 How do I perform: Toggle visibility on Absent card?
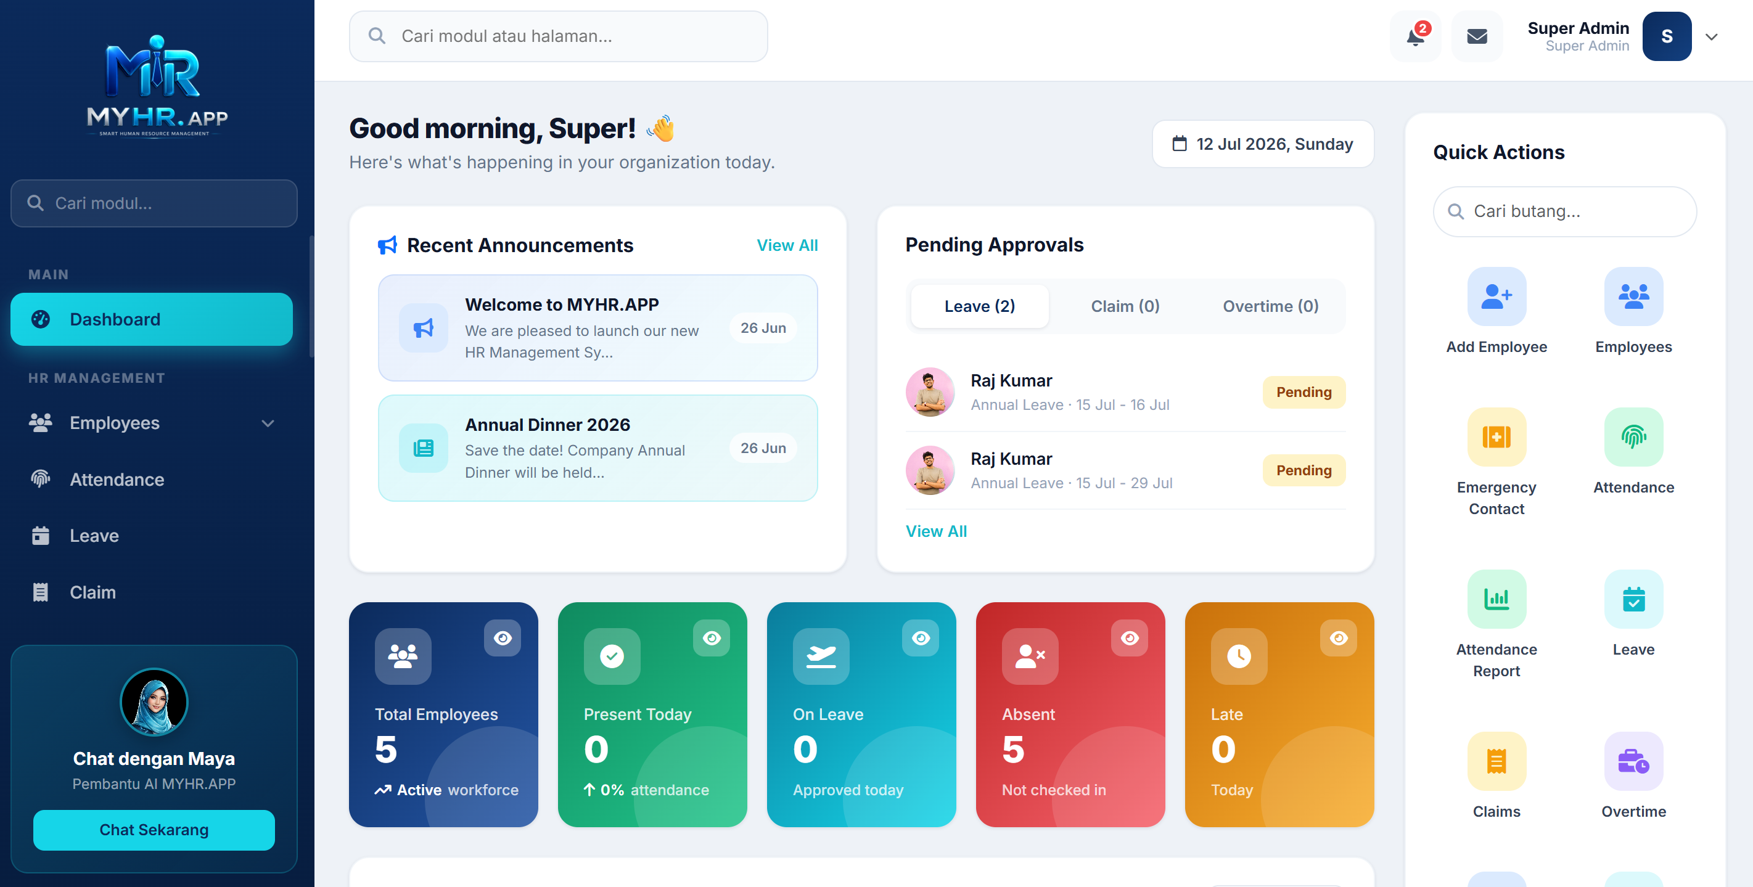1129,638
